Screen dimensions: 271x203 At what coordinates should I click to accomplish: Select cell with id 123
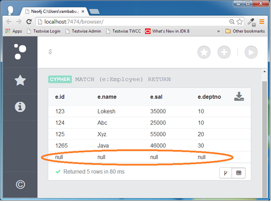click(60, 111)
